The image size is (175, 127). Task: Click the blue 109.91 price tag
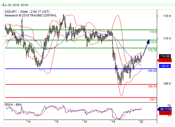pyautogui.click(x=165, y=66)
